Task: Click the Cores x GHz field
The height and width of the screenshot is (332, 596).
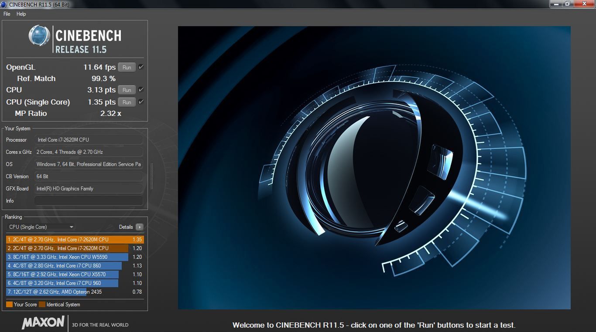Action: coord(89,152)
